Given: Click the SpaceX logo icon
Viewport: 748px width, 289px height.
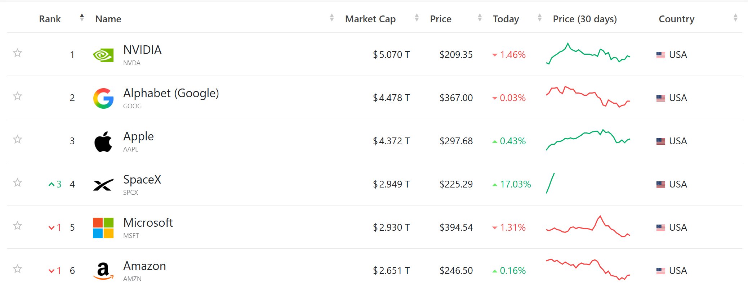Looking at the screenshot, I should click(x=103, y=185).
